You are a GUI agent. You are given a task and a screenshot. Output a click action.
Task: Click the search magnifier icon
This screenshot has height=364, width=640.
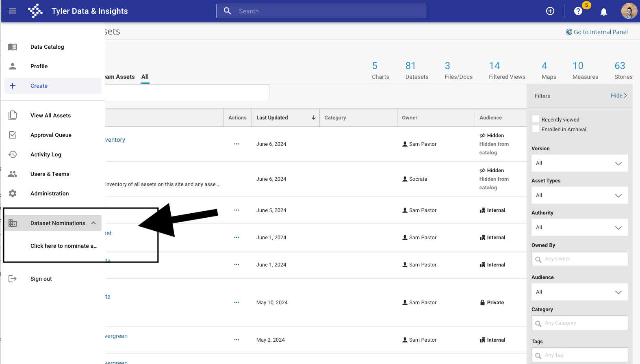[228, 11]
